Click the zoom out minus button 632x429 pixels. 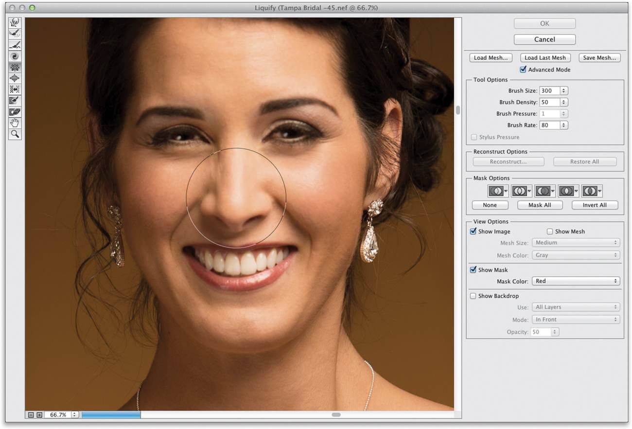tap(31, 415)
